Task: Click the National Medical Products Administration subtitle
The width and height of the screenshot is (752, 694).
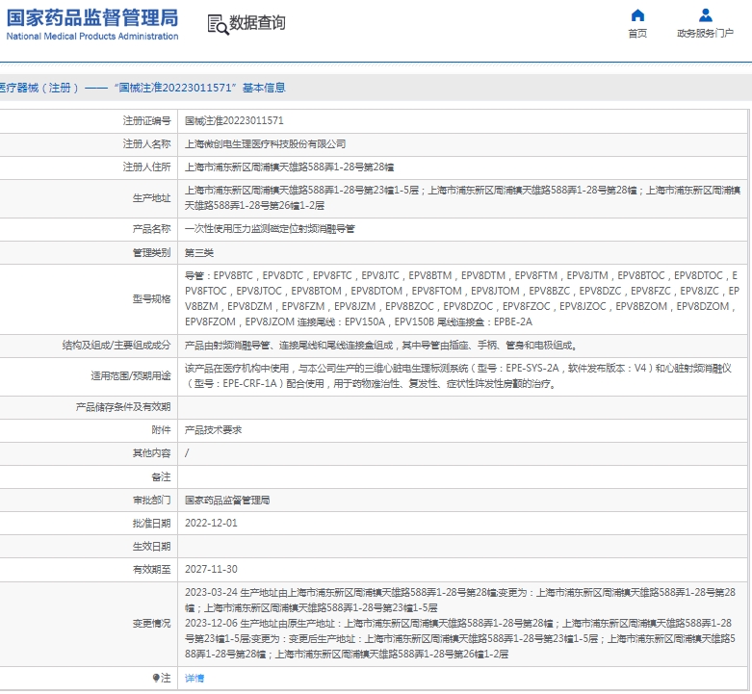Action: (92, 36)
